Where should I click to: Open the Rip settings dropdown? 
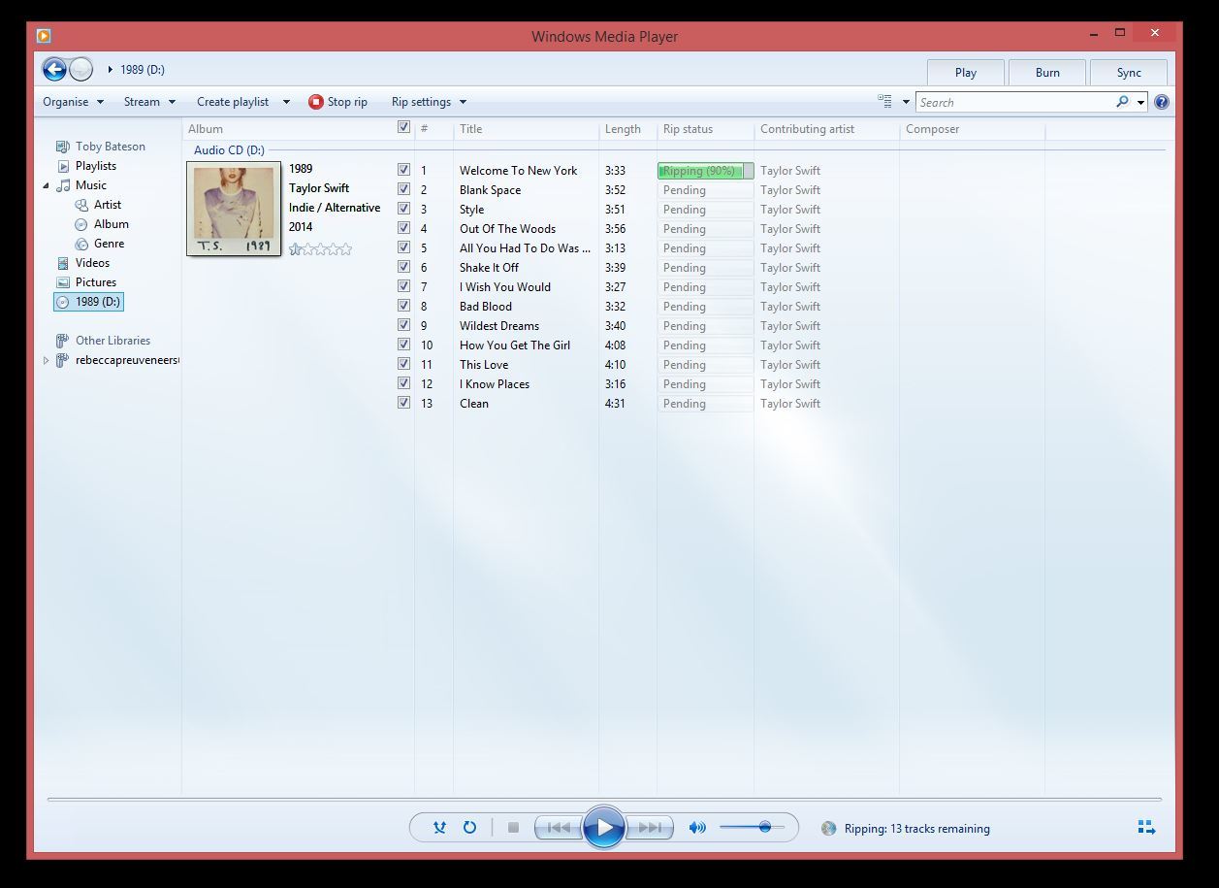pyautogui.click(x=429, y=102)
